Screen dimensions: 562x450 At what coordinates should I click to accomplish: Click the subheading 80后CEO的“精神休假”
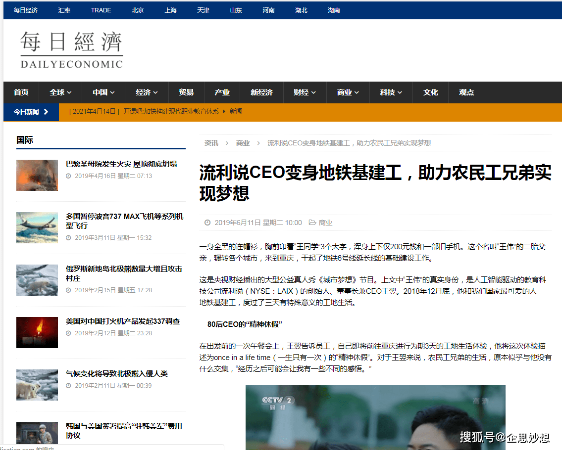(245, 324)
